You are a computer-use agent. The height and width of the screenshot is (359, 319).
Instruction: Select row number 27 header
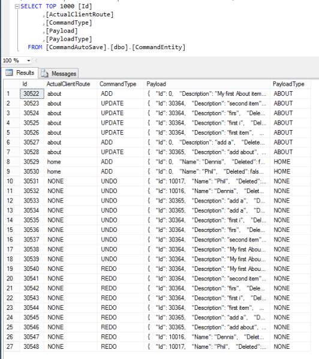click(11, 346)
